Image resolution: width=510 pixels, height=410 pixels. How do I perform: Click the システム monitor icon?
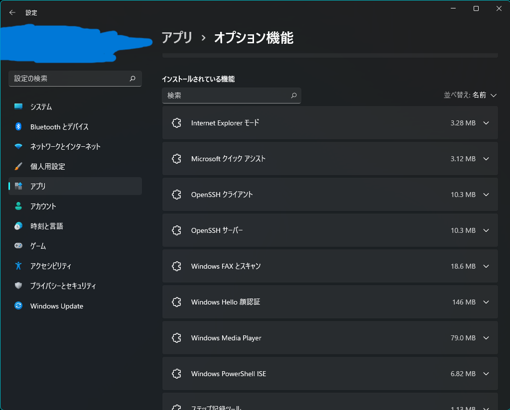tap(18, 106)
